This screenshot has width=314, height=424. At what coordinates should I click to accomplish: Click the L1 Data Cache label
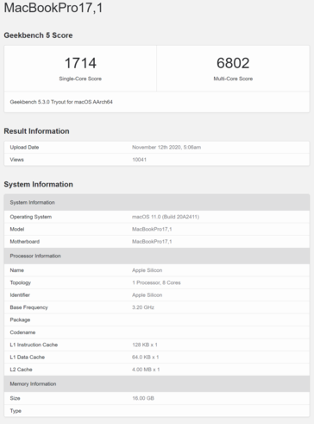tap(28, 358)
